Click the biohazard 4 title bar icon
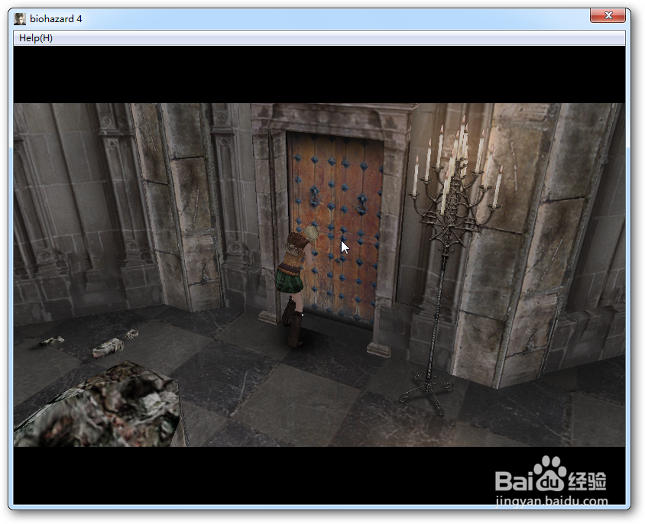Screen dimensions: 645x524 (x=20, y=19)
